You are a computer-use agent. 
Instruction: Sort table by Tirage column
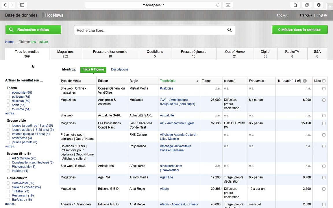(206, 81)
